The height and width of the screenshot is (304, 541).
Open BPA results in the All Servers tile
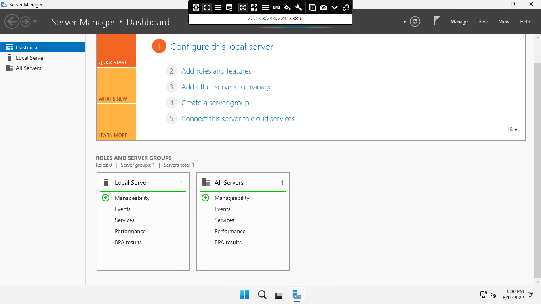click(228, 242)
